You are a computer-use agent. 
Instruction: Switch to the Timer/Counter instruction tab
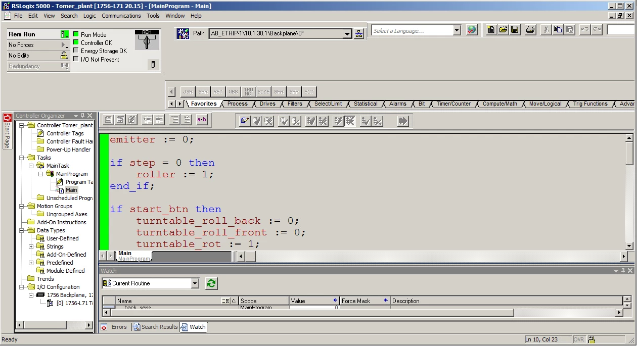pos(453,104)
